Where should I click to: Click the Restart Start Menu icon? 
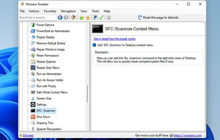[33, 68]
